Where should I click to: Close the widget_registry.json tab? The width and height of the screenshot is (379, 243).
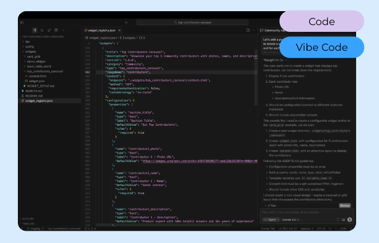(119, 31)
